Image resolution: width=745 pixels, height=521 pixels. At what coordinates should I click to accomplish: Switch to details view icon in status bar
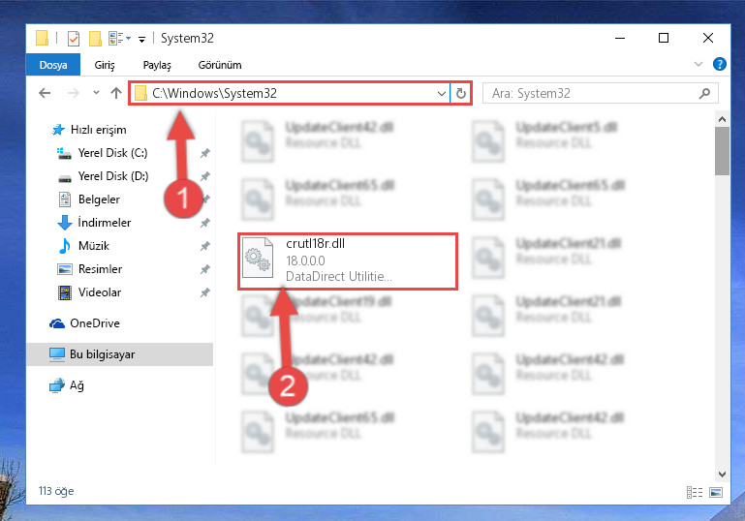tap(695, 493)
